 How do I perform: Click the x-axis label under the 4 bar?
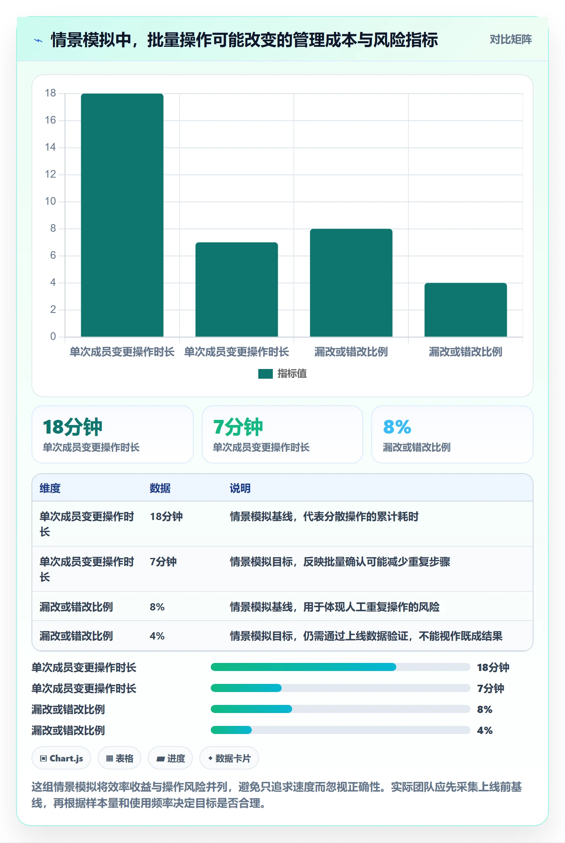point(466,352)
